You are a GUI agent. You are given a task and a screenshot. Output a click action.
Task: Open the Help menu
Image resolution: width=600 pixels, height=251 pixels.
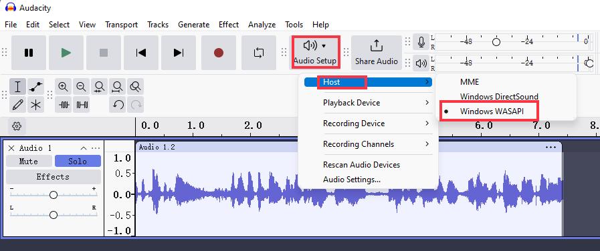click(320, 25)
